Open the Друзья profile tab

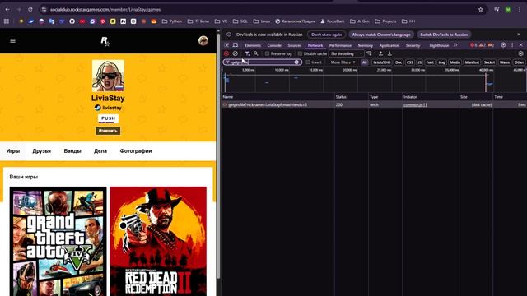[42, 151]
